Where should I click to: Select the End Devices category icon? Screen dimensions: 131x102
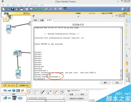[5, 98]
